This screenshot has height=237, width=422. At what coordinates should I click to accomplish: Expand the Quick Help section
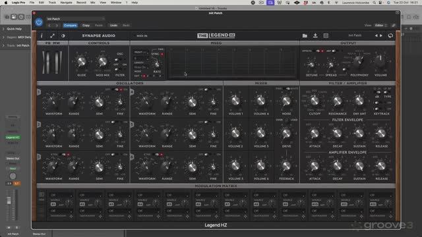point(3,29)
